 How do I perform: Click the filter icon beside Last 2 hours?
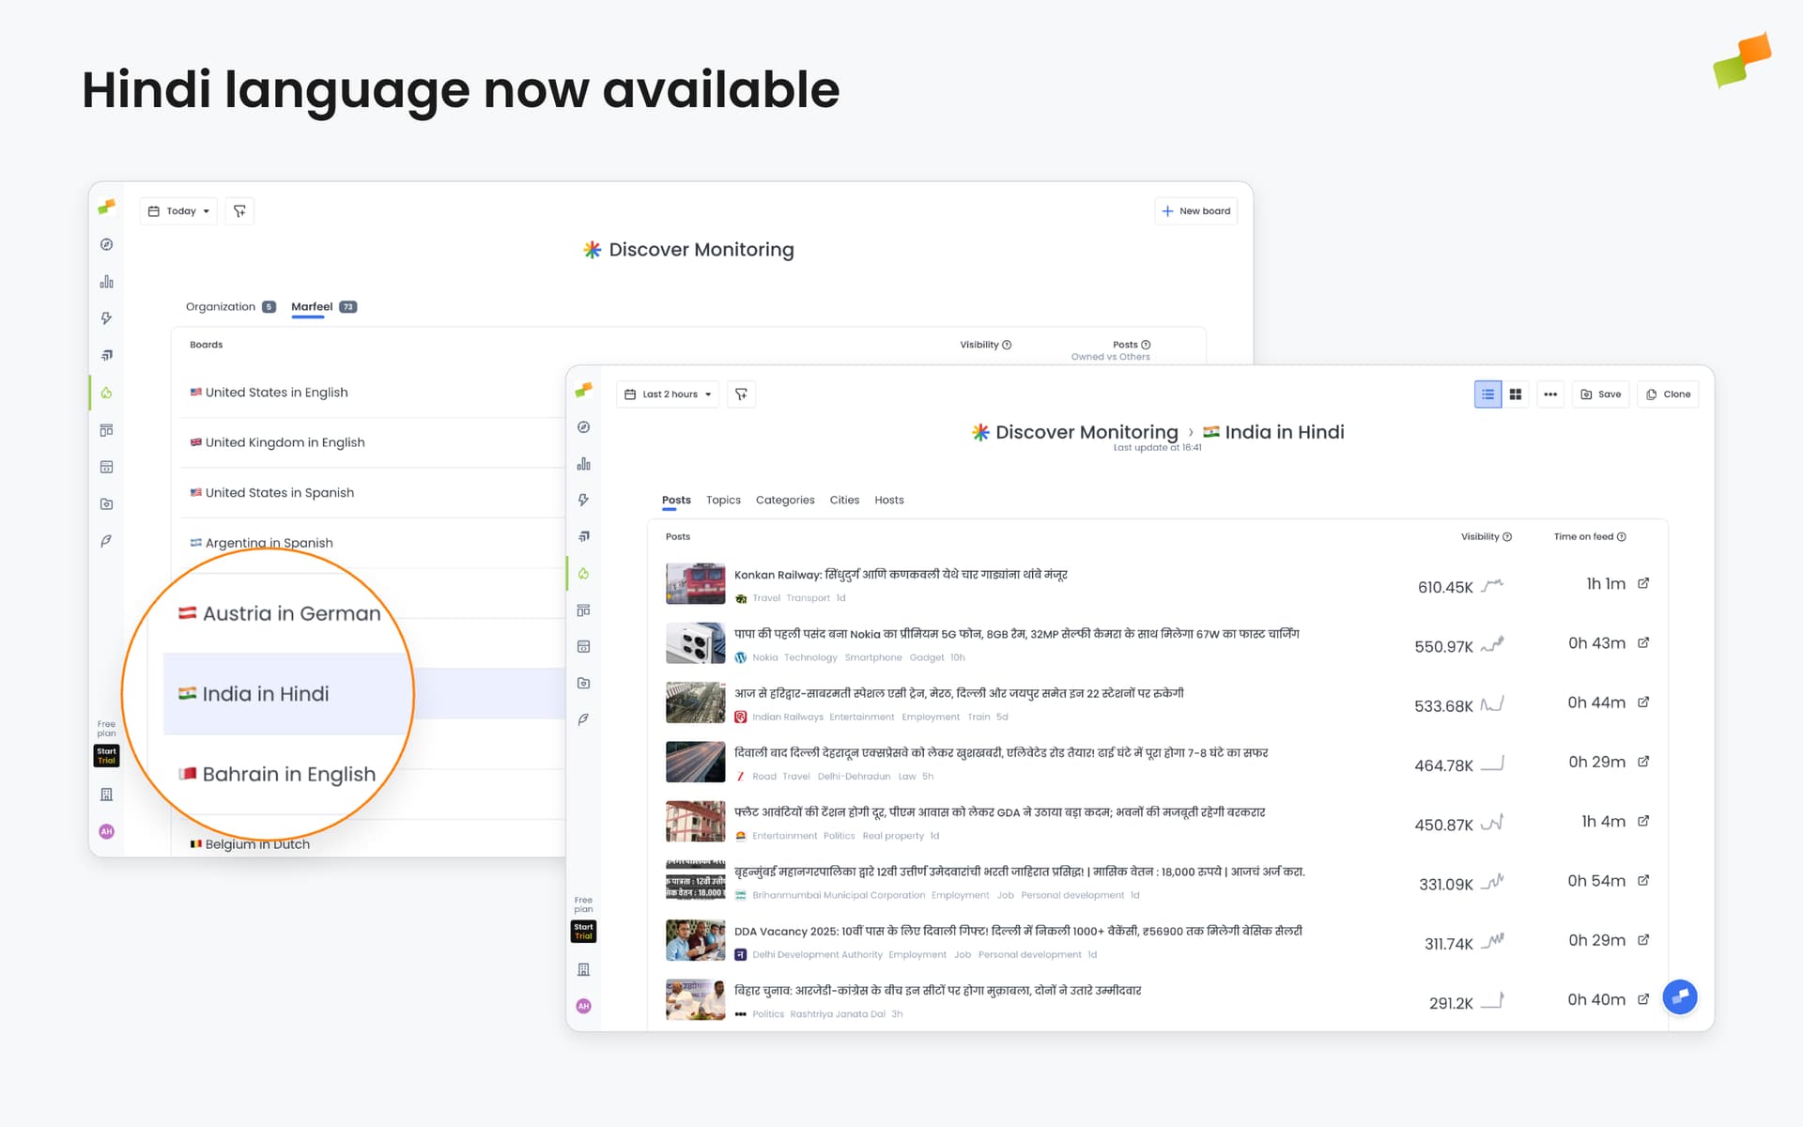point(741,394)
